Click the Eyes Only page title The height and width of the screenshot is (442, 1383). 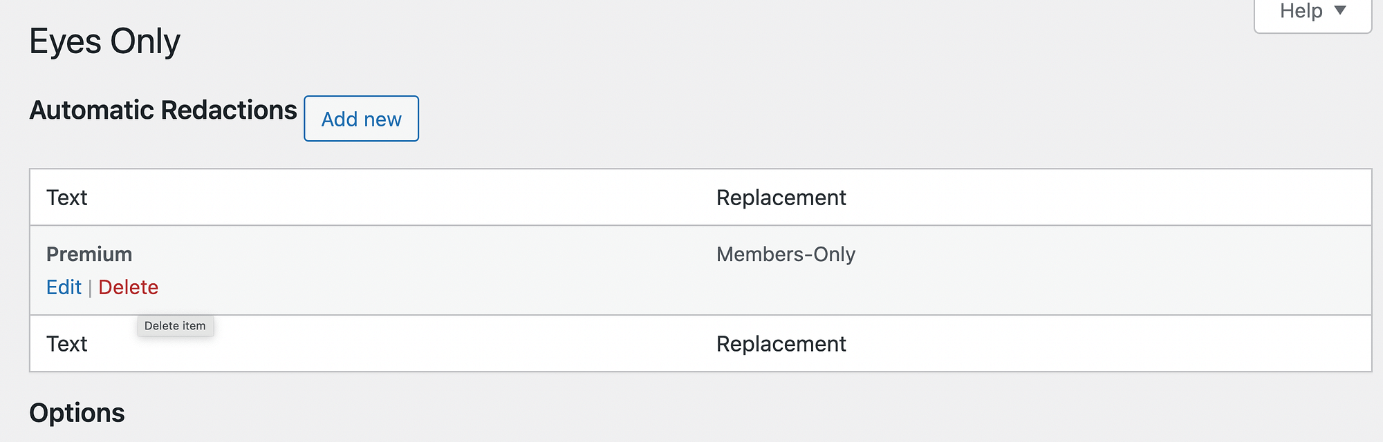tap(104, 41)
